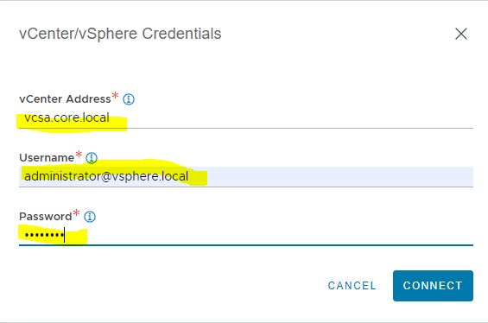The image size is (488, 323).
Task: Connect to vCenter with entered credentials
Action: coord(433,285)
